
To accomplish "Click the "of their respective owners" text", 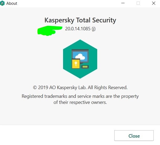I will pyautogui.click(x=80, y=102).
